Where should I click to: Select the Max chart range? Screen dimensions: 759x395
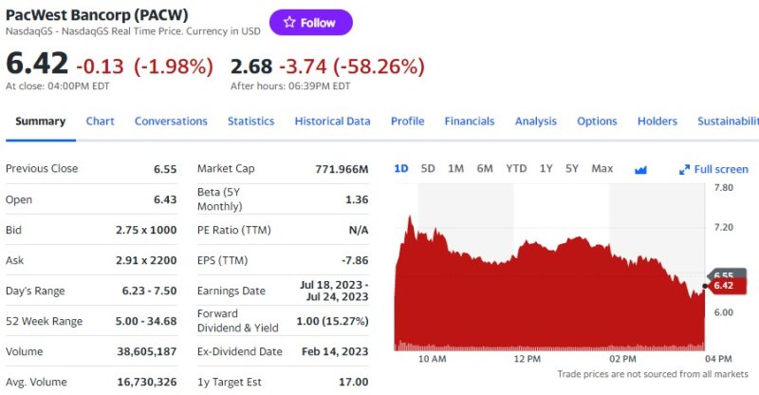point(602,169)
